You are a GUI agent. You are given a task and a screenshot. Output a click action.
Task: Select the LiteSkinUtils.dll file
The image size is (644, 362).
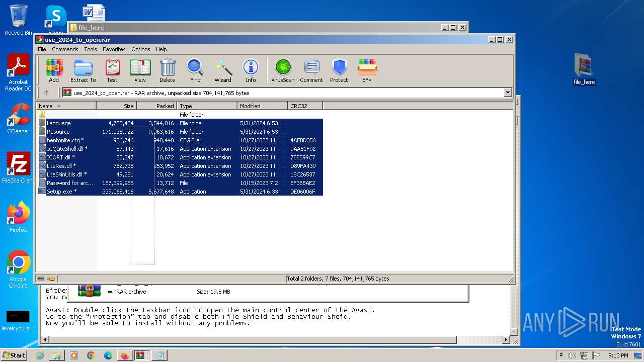pos(180,174)
